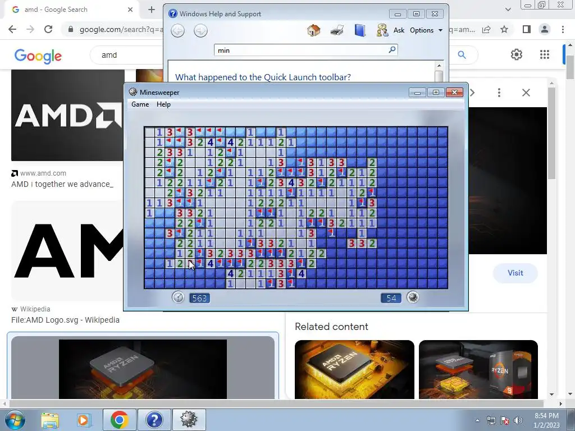Open Google settings gear
Screen dimensions: 575x431
[517, 54]
